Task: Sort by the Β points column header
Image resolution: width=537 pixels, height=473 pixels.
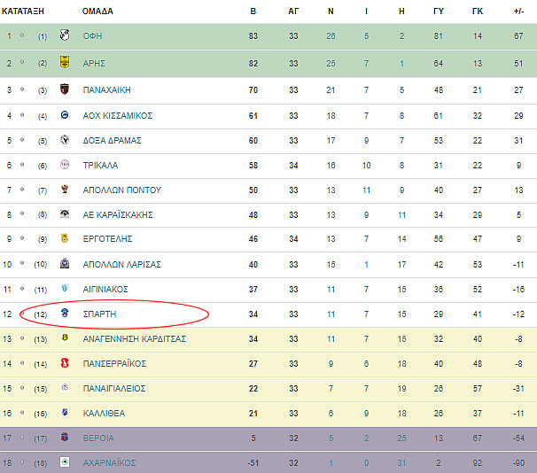Action: (x=253, y=12)
